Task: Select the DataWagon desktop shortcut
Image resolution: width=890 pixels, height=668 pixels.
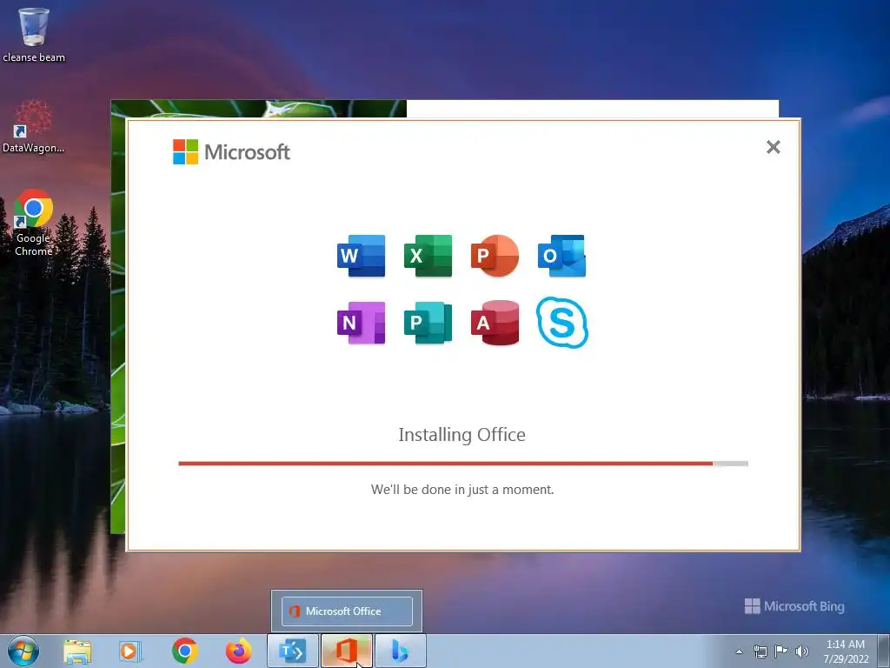Action: pyautogui.click(x=34, y=126)
